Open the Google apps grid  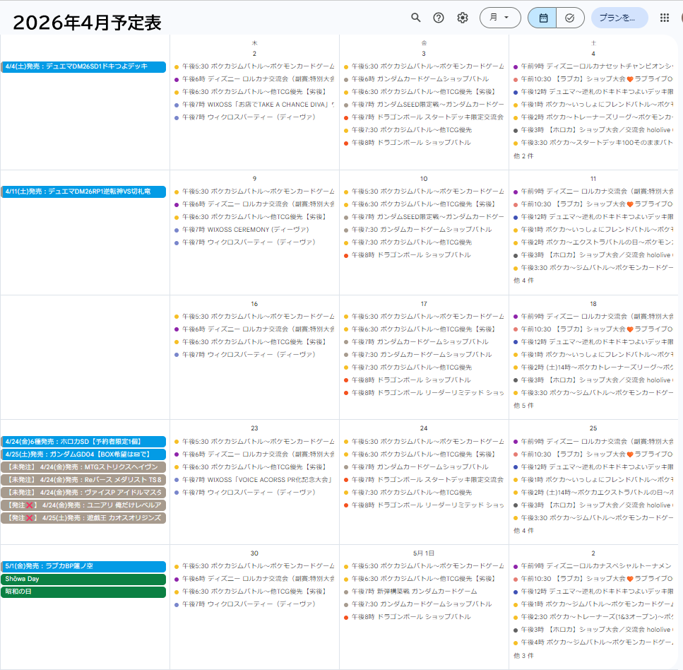point(664,18)
